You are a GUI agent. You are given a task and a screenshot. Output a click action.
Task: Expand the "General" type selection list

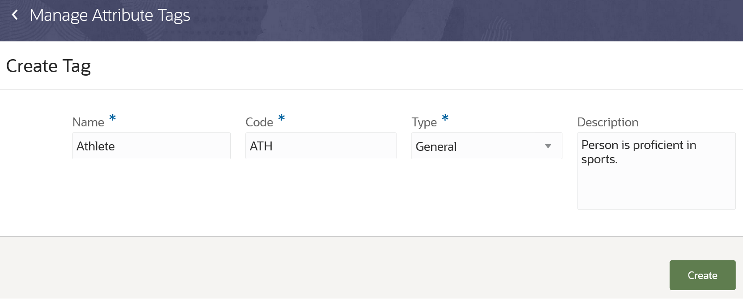click(548, 146)
